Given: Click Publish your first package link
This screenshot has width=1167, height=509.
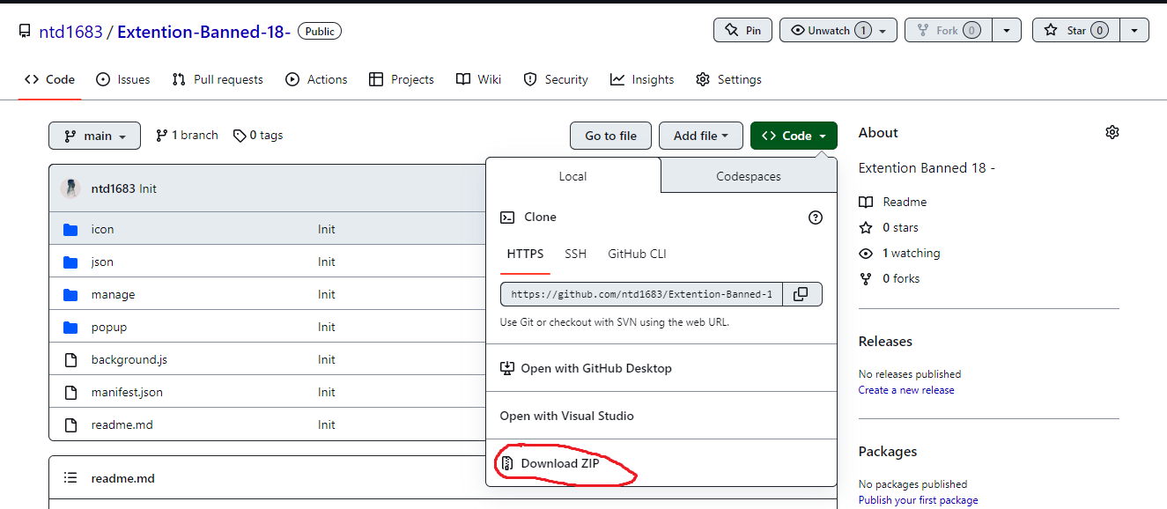Looking at the screenshot, I should [918, 500].
